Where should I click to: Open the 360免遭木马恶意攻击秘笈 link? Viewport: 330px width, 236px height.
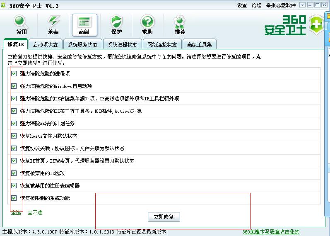pyautogui.click(x=271, y=232)
